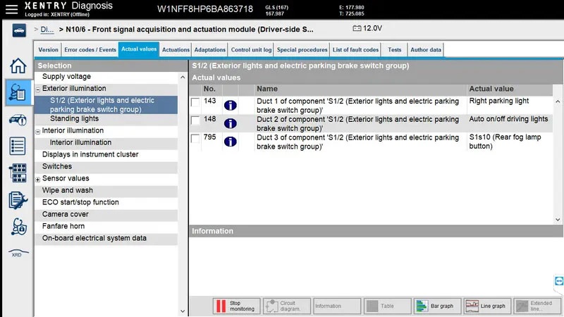Viewport: 564px width, 317px height.
Task: Click the Circuit diagram button
Action: click(287, 306)
